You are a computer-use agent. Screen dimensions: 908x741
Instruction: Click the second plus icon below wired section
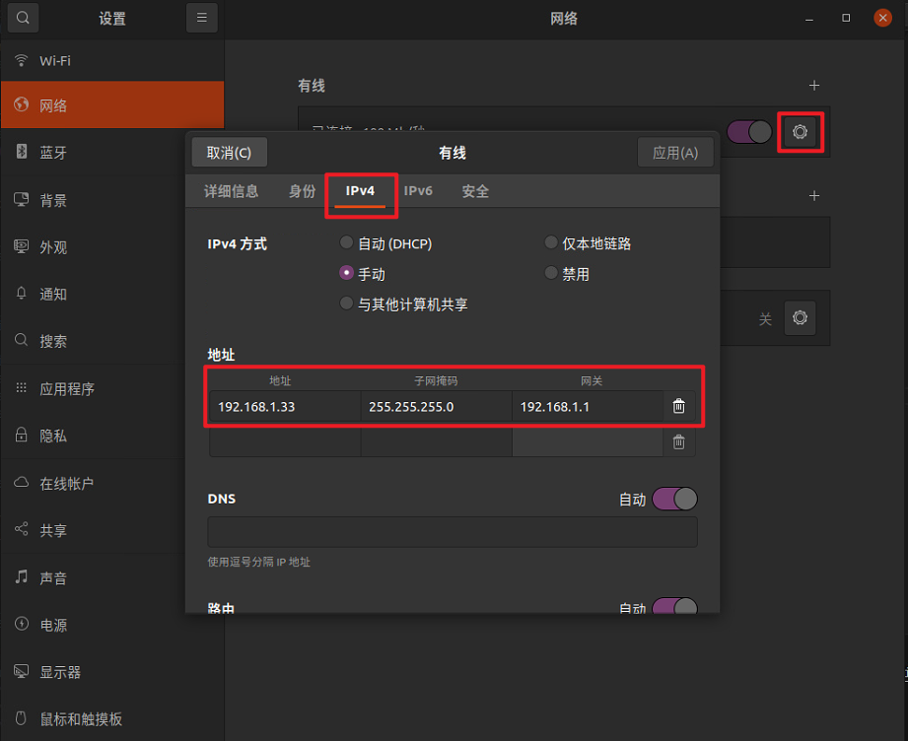[x=814, y=196]
